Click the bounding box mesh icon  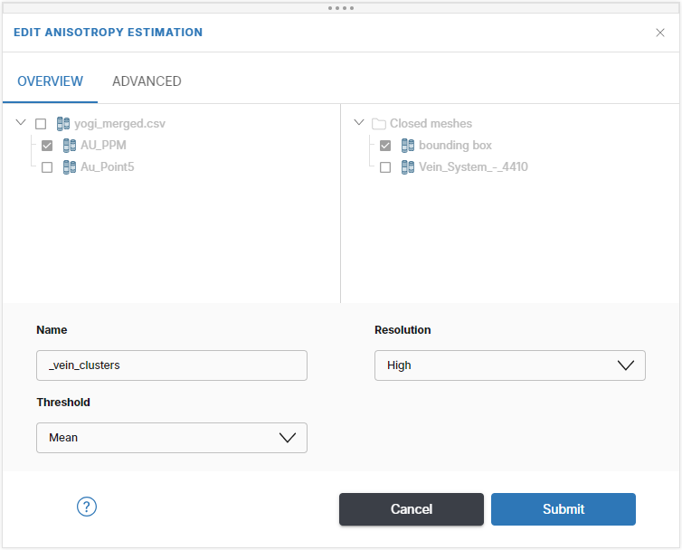pos(408,146)
